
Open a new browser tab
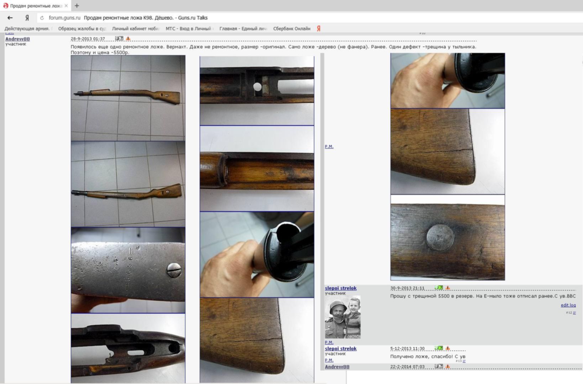[x=77, y=6]
